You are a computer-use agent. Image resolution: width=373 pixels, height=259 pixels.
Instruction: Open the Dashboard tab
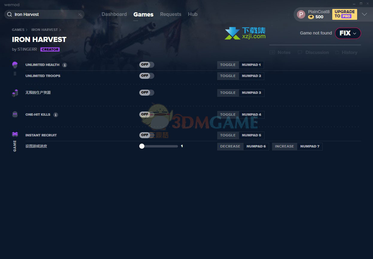114,14
